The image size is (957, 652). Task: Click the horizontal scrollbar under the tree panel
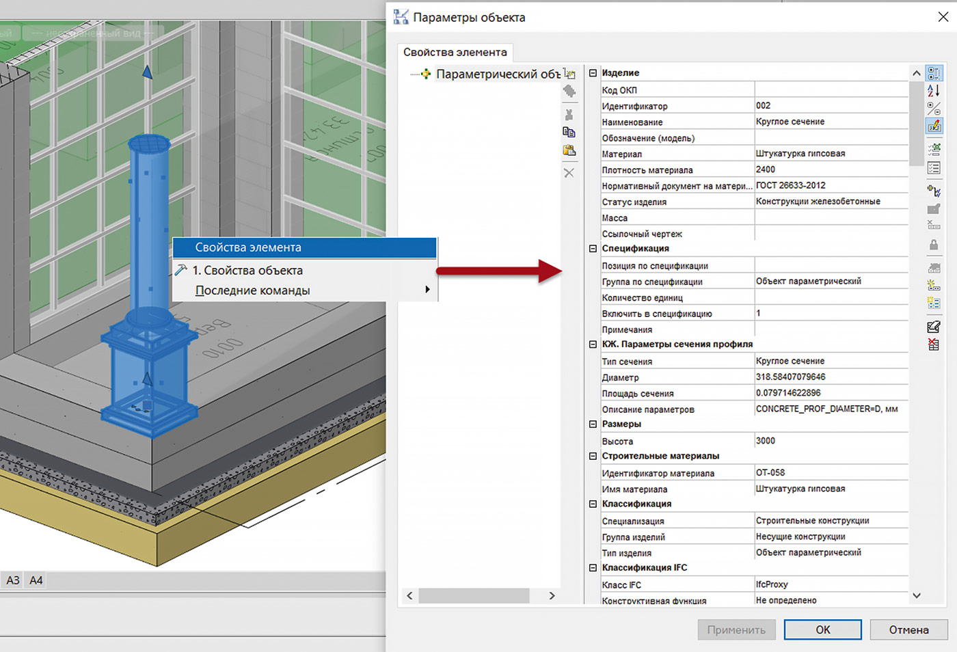[x=474, y=596]
